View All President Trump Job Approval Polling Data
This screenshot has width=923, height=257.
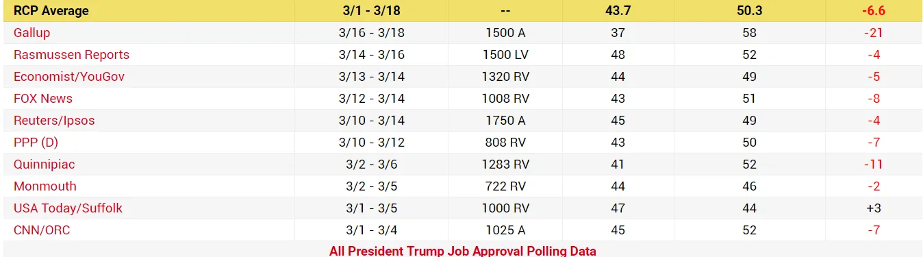tap(463, 251)
